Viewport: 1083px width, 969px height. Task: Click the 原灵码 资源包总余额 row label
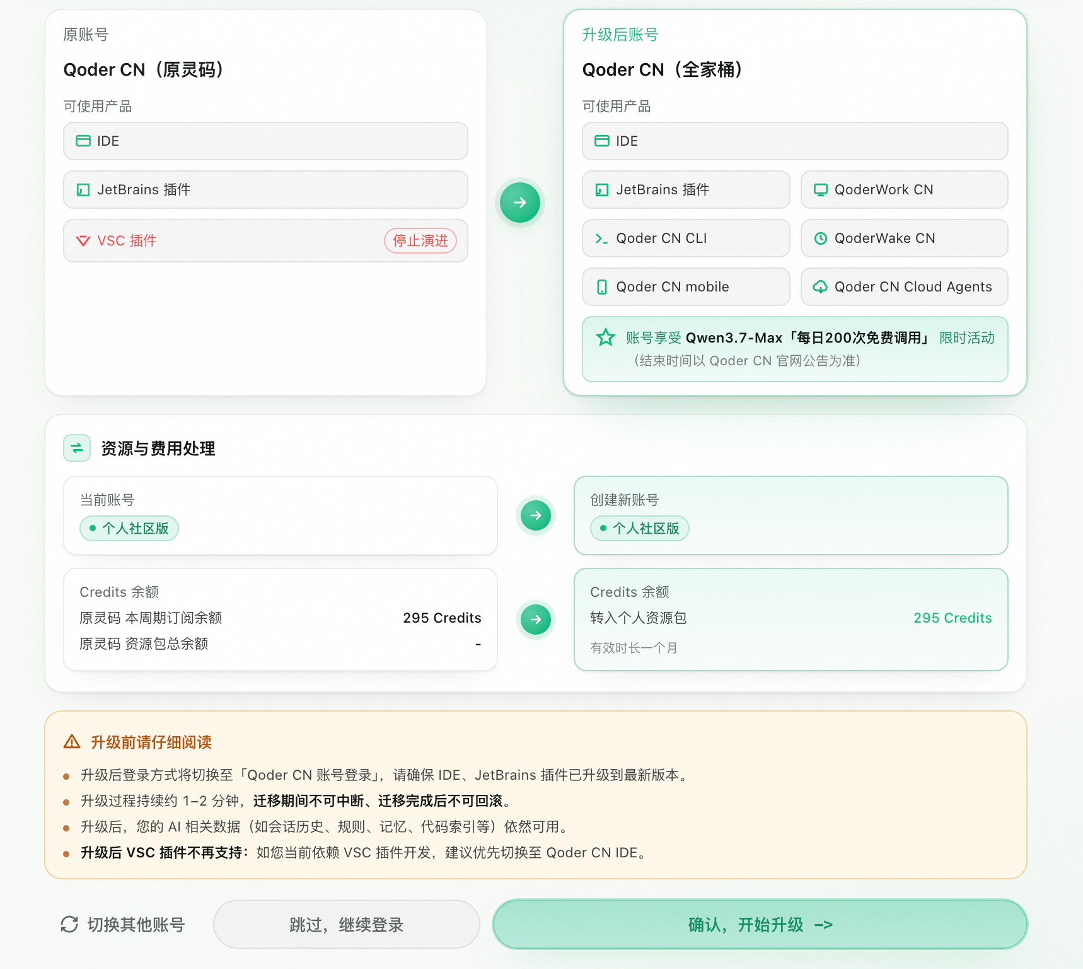144,644
